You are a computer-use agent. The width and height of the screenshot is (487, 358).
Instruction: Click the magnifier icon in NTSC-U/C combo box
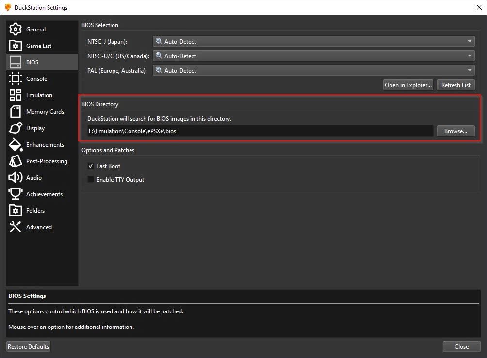[x=159, y=56]
